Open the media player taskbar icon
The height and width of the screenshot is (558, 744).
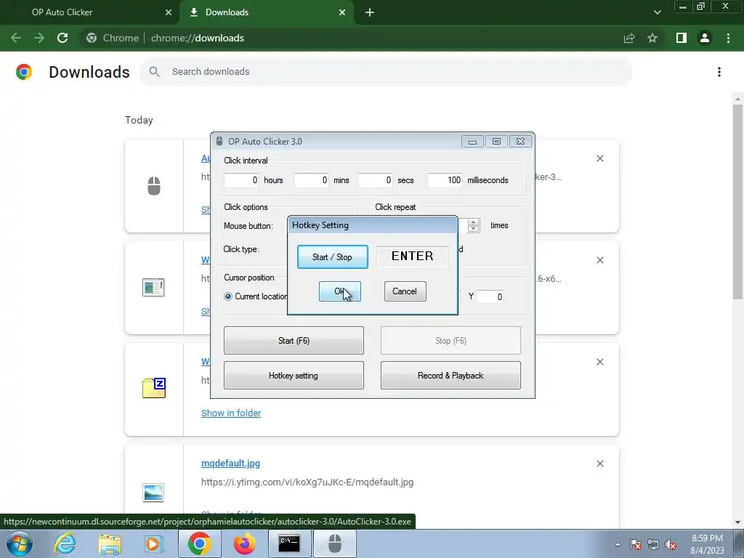[153, 543]
